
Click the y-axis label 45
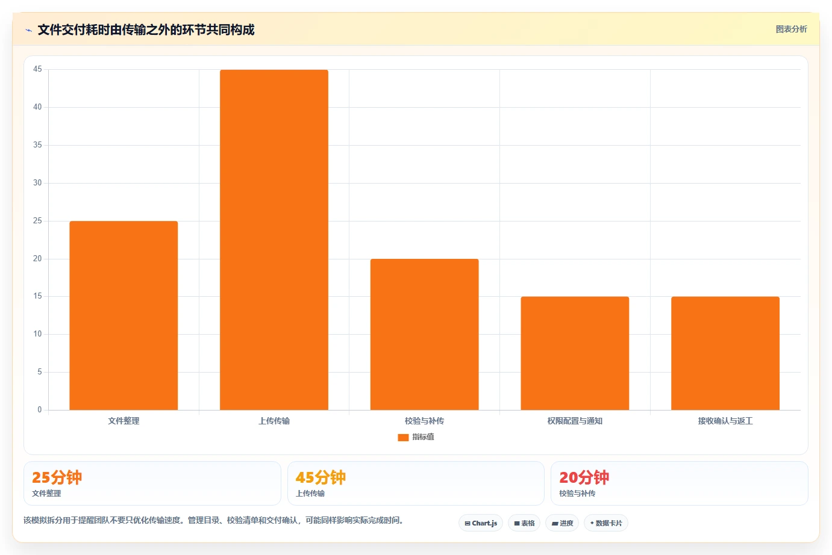click(x=37, y=69)
